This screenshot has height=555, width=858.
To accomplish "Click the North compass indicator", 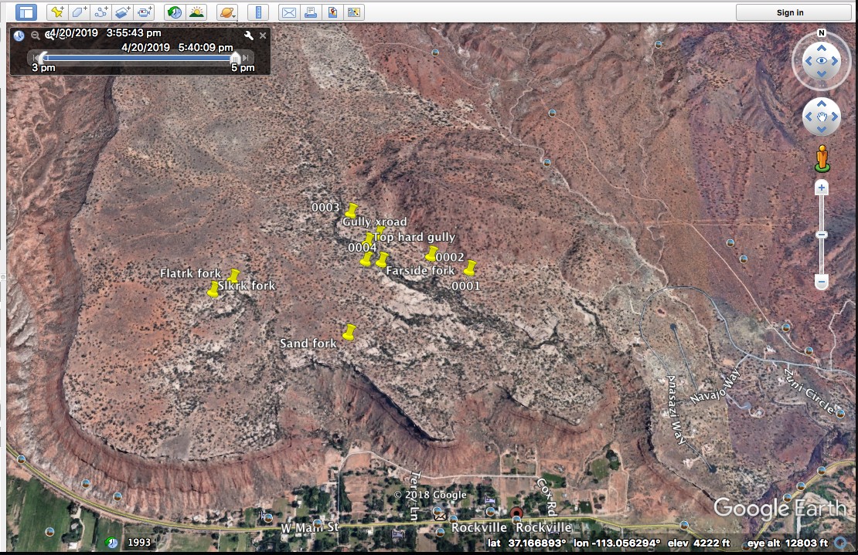I will coord(822,33).
